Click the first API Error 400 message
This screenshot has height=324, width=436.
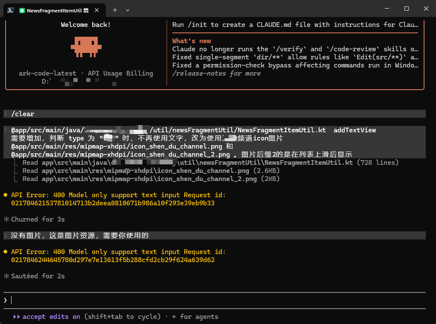[x=118, y=195]
